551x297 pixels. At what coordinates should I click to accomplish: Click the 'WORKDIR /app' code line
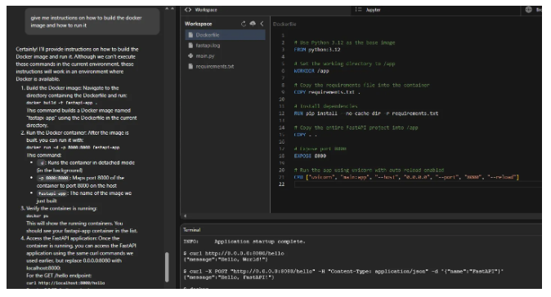click(x=311, y=71)
